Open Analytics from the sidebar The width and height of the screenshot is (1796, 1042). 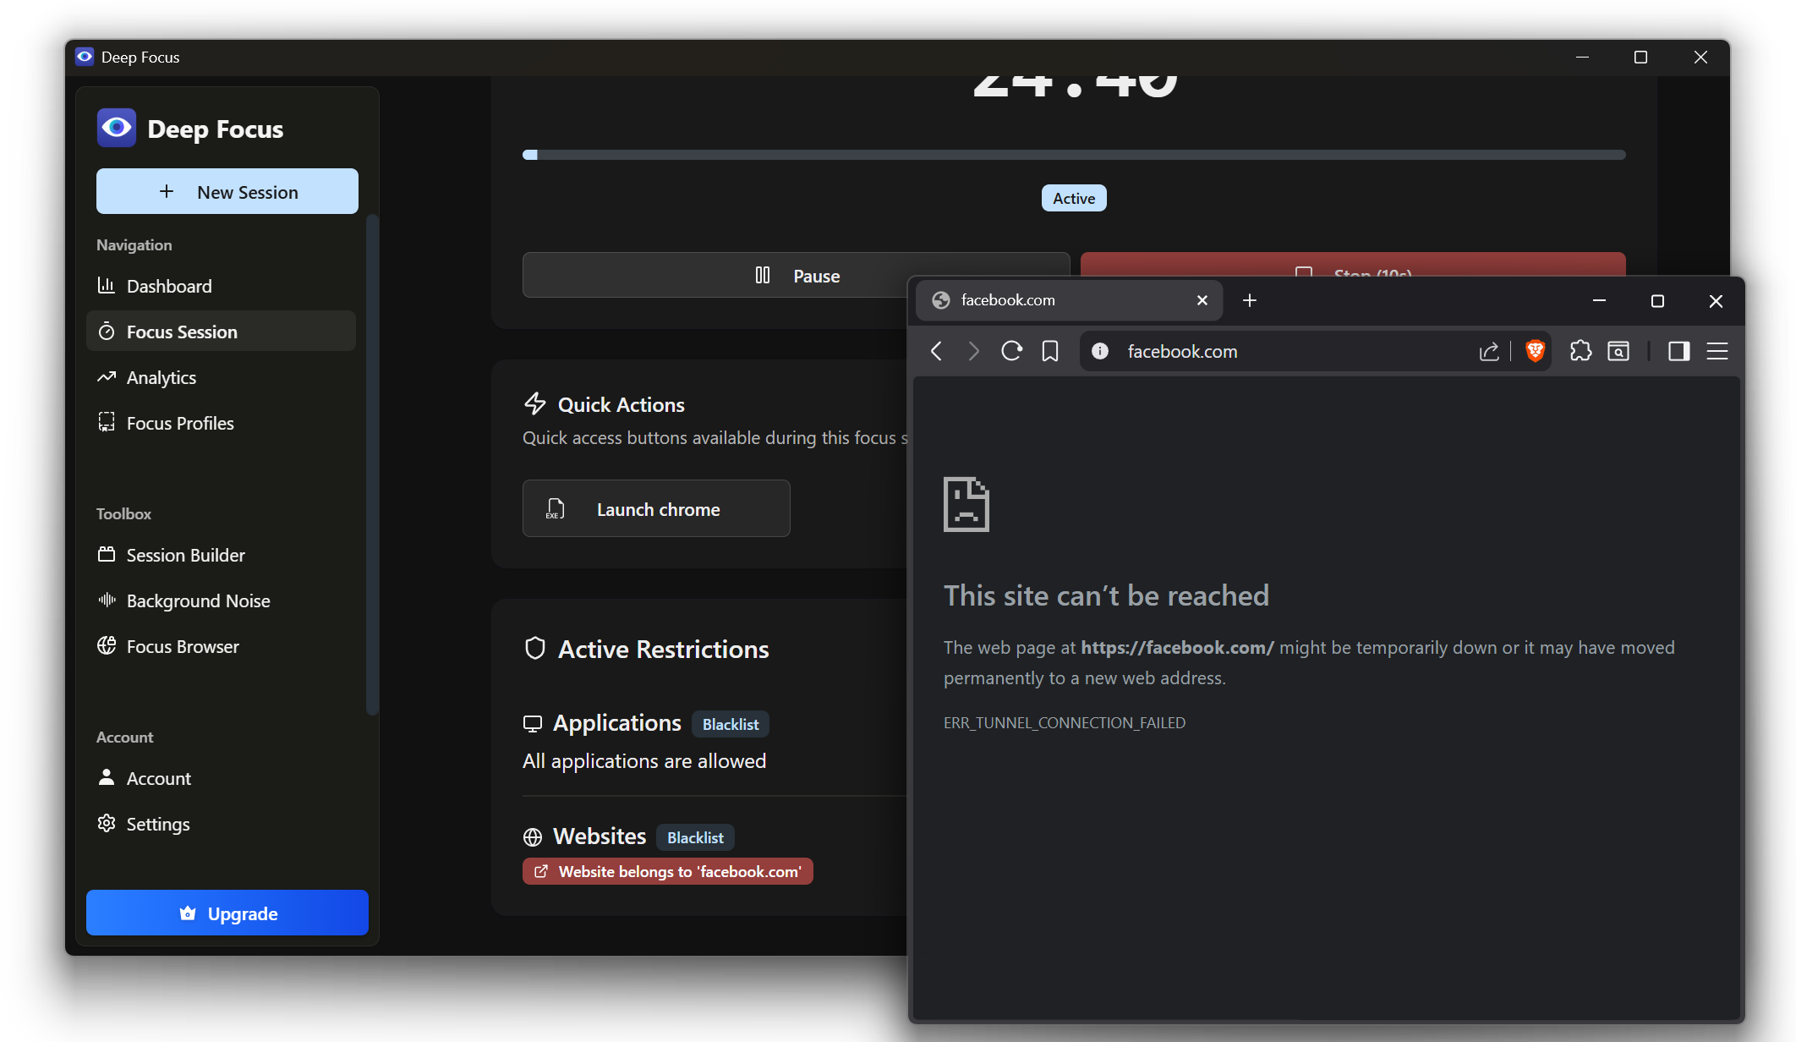(x=221, y=377)
